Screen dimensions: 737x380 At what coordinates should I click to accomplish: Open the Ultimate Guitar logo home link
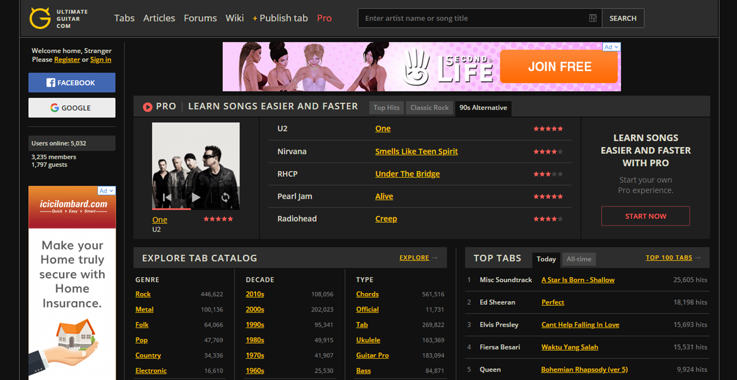point(59,18)
